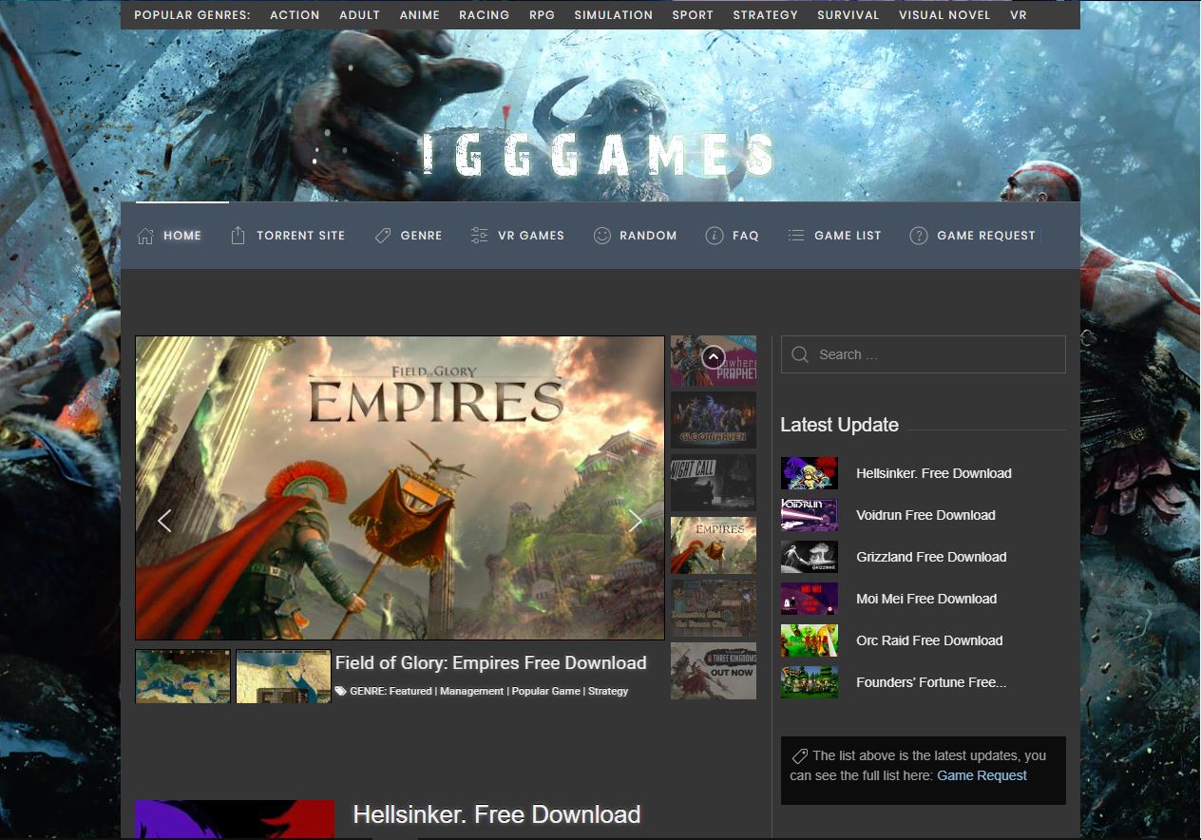The height and width of the screenshot is (840, 1201).
Task: Go to previous slide with left arrow
Action: click(164, 521)
